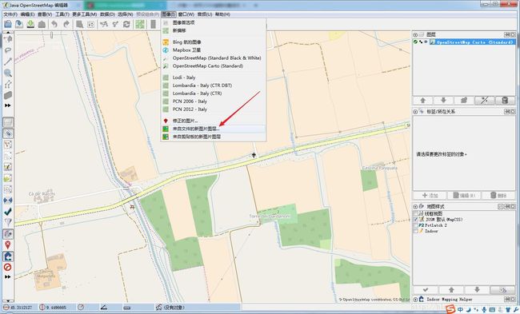The width and height of the screenshot is (520, 314).
Task: Click the Undo arrow in toolbar
Action: (54, 24)
